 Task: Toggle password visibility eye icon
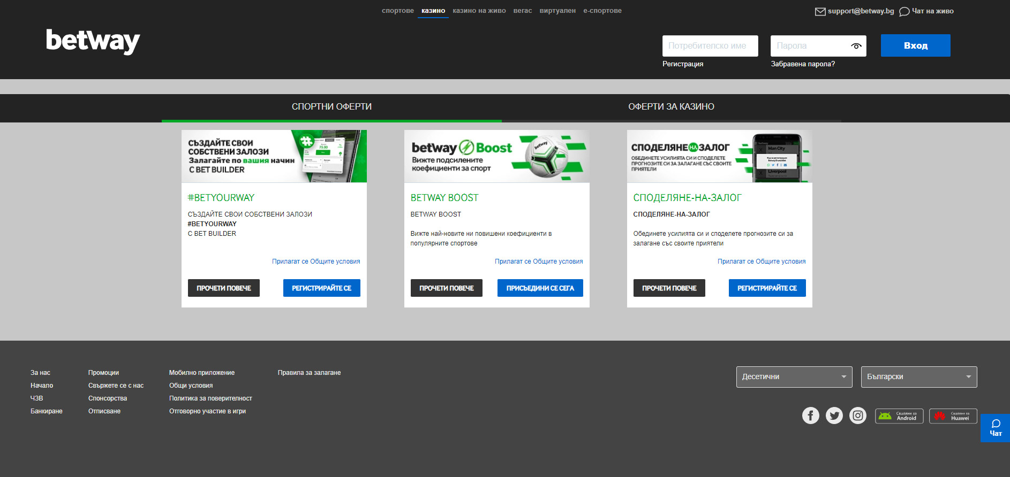pos(856,46)
